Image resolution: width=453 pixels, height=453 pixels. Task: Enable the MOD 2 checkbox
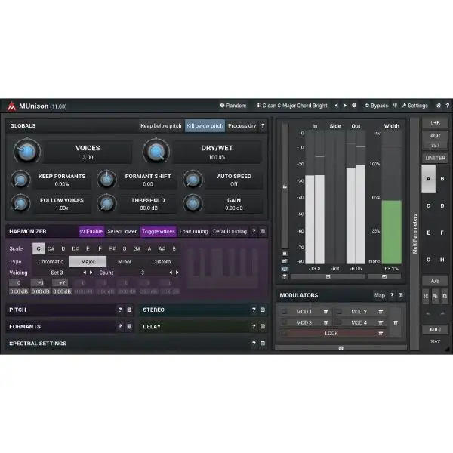pos(339,311)
